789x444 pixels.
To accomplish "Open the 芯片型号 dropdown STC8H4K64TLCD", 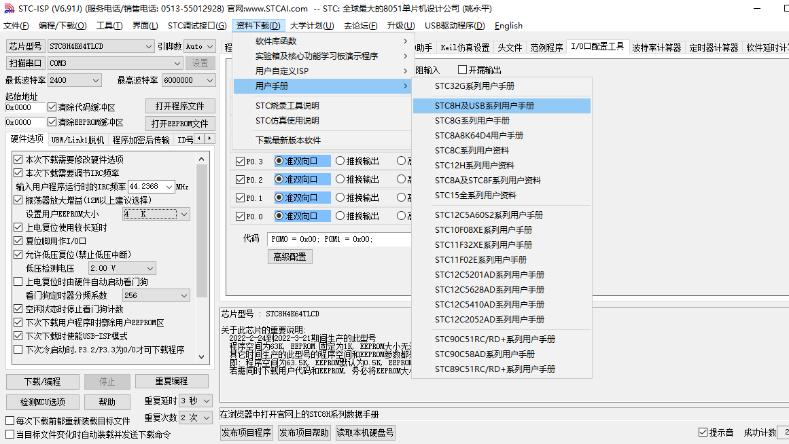I will point(101,46).
